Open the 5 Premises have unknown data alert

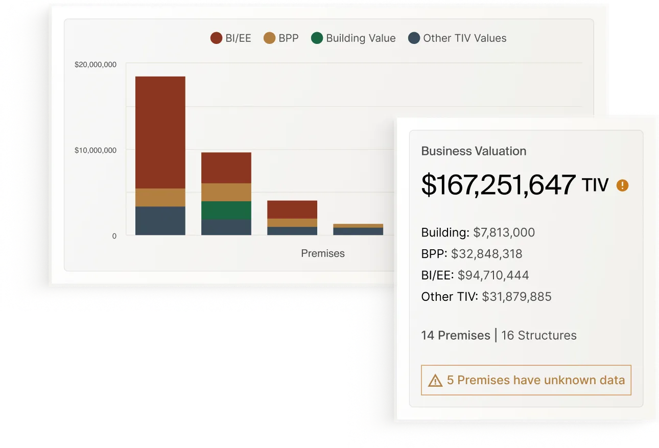click(526, 380)
